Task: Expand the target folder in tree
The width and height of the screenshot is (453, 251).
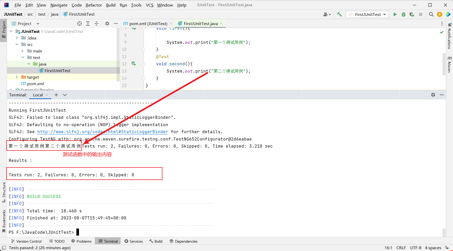Action: (17, 77)
